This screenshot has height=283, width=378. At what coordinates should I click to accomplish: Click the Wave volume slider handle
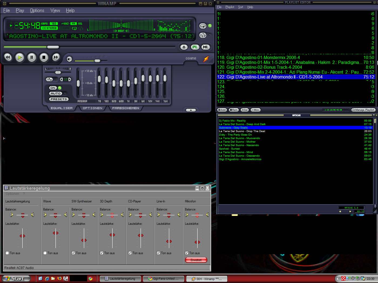[x=56, y=233]
